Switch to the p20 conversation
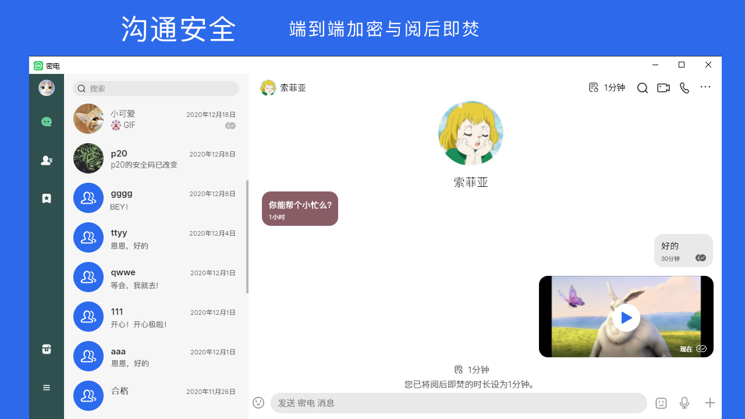The image size is (745, 419). click(154, 158)
